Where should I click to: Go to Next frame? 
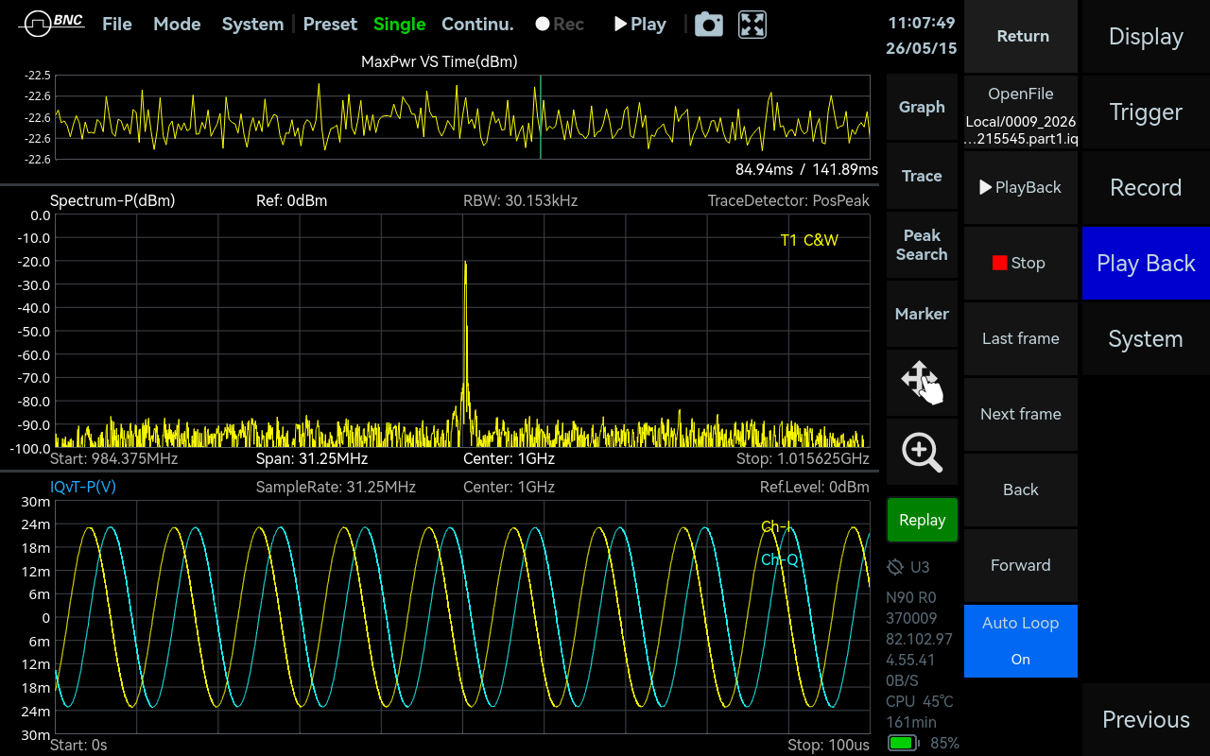[1021, 414]
